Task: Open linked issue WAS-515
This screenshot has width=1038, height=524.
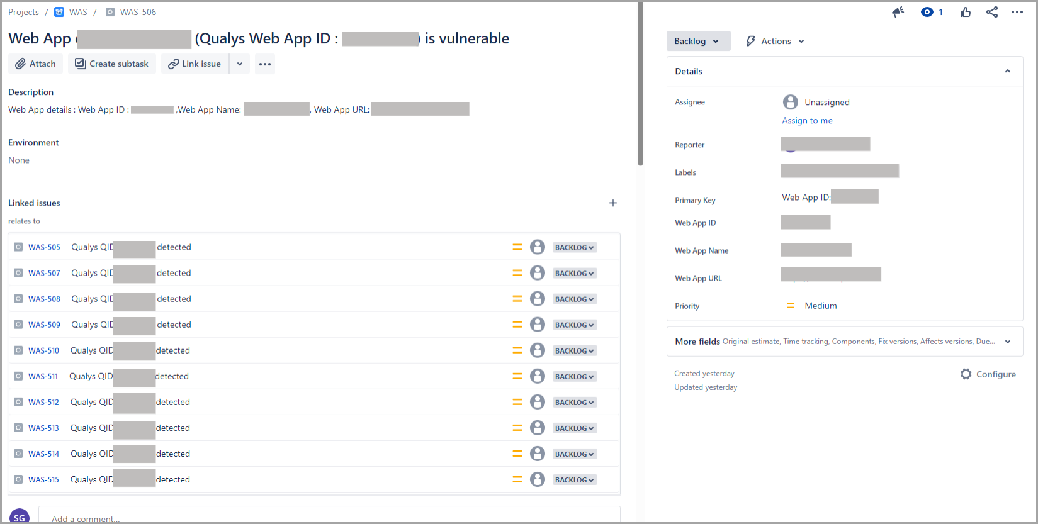Action: click(x=43, y=479)
